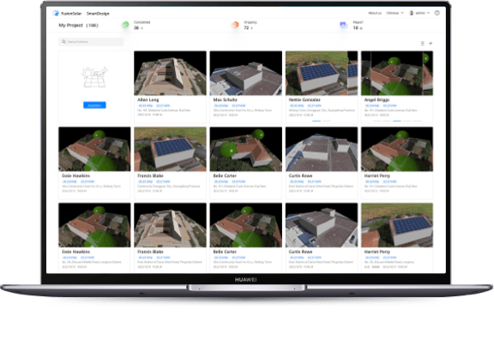Click the Nettie Gonzalez project name
This screenshot has width=494, height=340.
[304, 100]
